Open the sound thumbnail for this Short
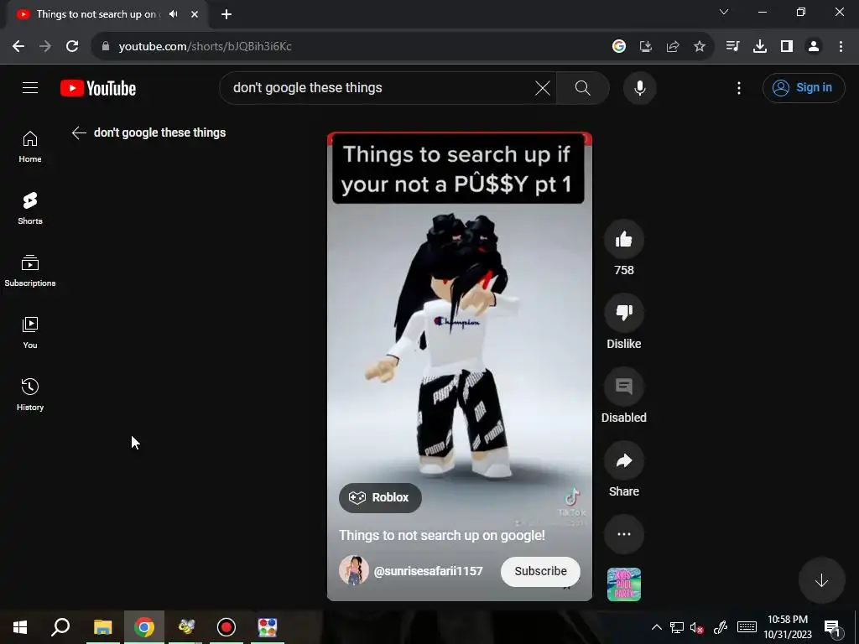Image resolution: width=859 pixels, height=644 pixels. (x=623, y=584)
